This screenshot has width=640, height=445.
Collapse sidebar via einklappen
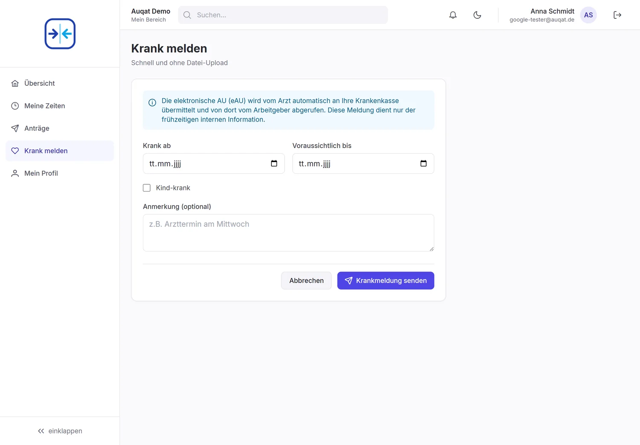coord(60,431)
